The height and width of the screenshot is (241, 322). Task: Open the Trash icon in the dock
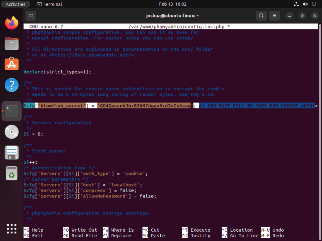pos(11,174)
